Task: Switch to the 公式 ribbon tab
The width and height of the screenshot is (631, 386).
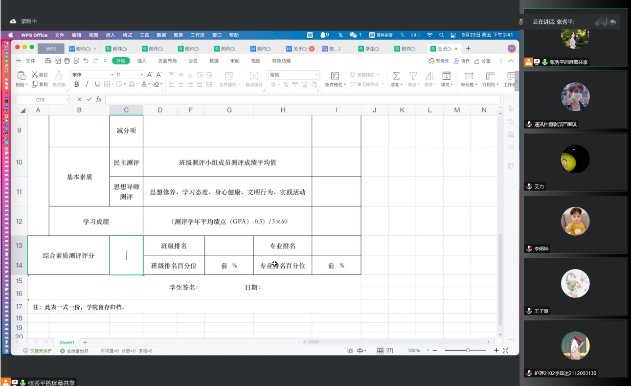Action: tap(193, 61)
